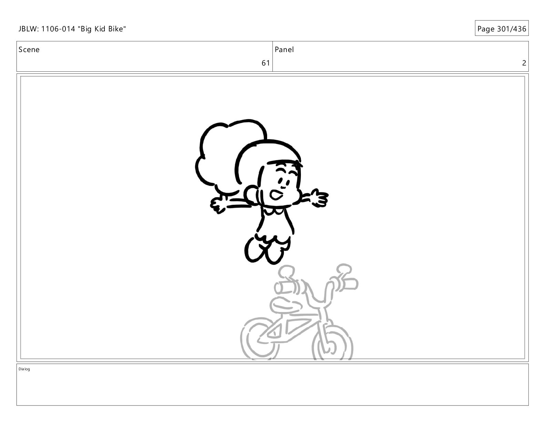Click the girl's tucked feet

pyautogui.click(x=266, y=251)
